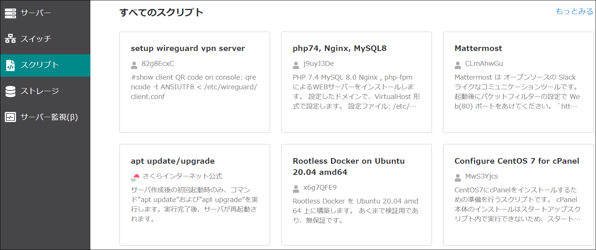Open the サーバー menu item
Image resolution: width=596 pixels, height=250 pixels.
36,13
